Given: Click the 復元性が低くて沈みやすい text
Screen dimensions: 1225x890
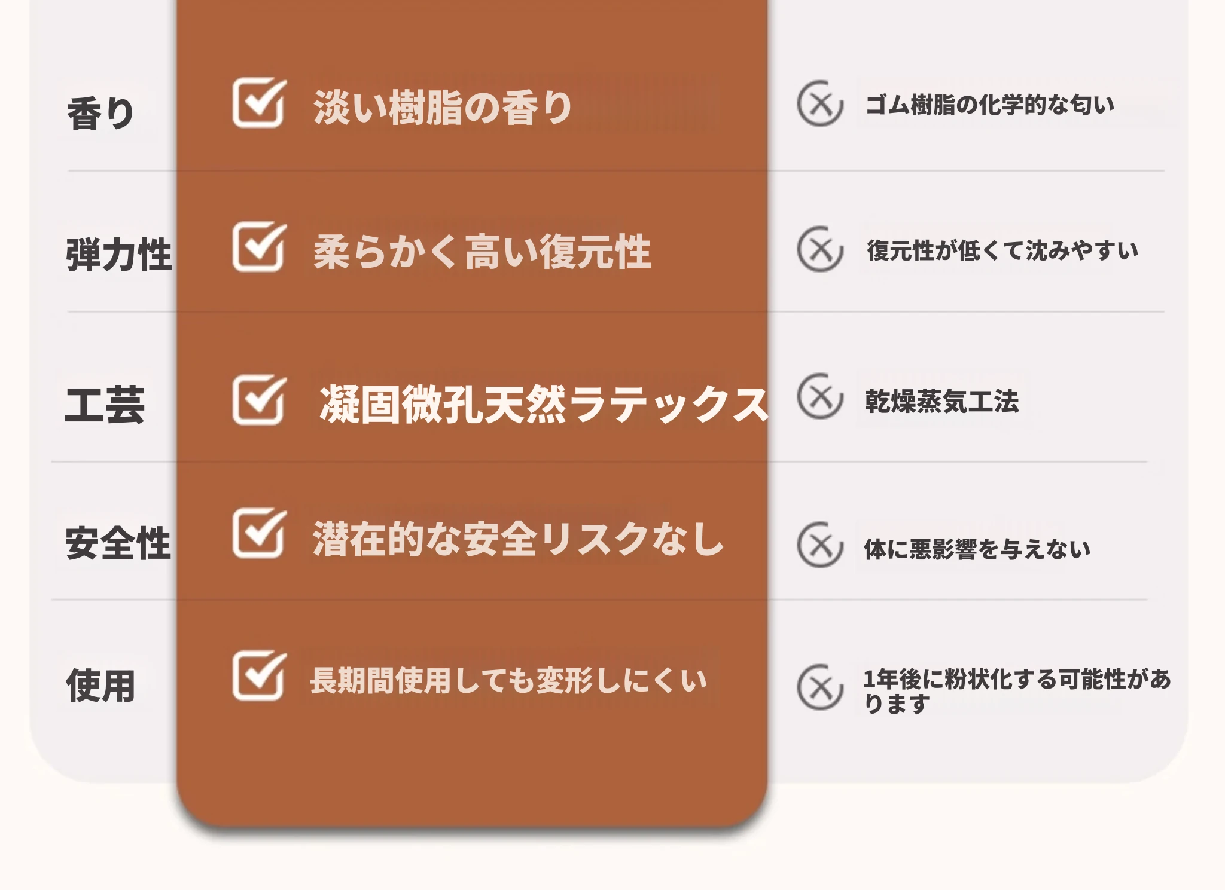Looking at the screenshot, I should pos(1002,250).
